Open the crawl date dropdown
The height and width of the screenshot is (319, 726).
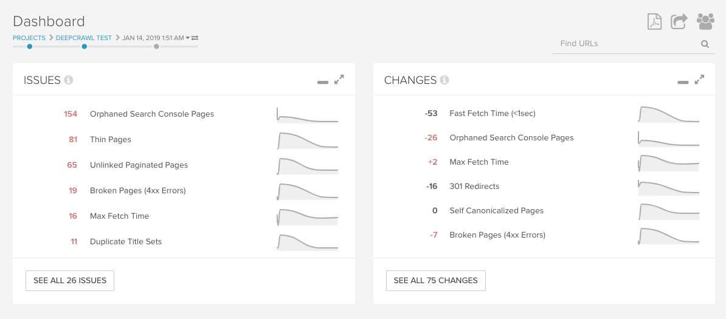[x=188, y=38]
